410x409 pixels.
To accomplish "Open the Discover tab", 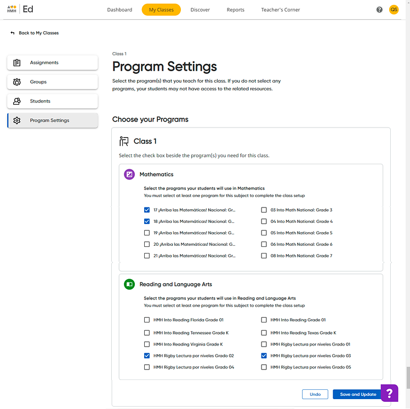I will point(200,10).
